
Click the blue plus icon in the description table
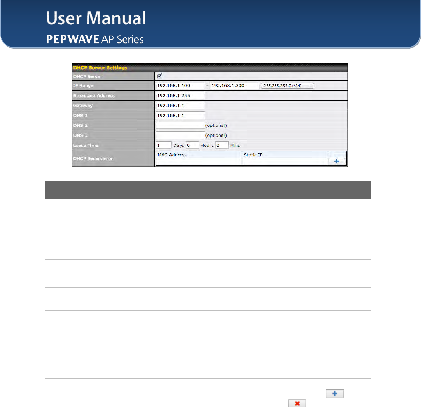(x=335, y=393)
